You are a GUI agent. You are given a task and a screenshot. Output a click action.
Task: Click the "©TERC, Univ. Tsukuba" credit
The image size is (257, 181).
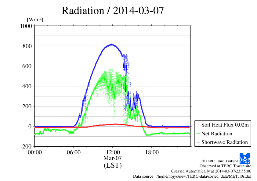click(x=220, y=161)
